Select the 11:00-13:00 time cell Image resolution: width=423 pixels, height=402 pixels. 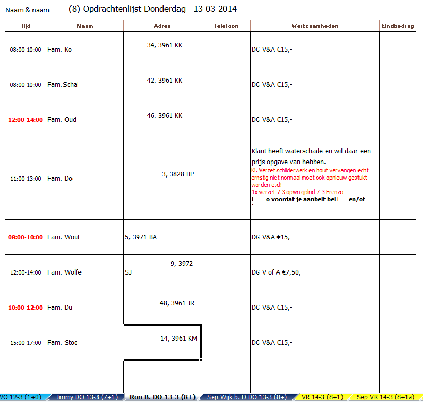click(x=25, y=179)
